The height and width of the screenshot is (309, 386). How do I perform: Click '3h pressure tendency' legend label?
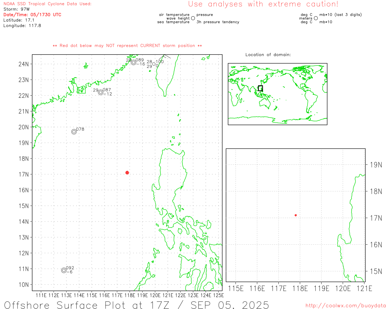(218, 22)
